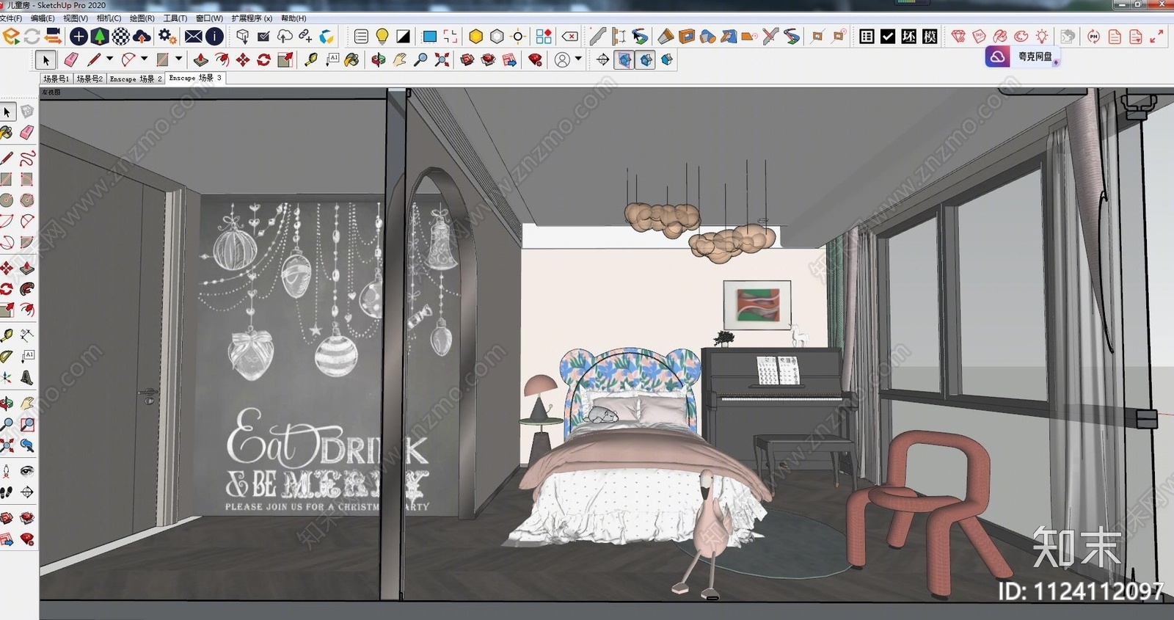Click the yellow hexagon icon

[x=475, y=36]
